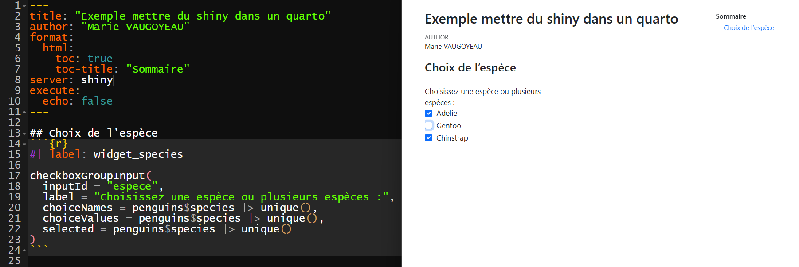Place cursor on the word shiny after server
This screenshot has height=267, width=799.
pyautogui.click(x=97, y=80)
